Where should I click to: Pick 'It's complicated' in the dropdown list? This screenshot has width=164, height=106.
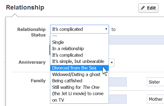pyautogui.click(x=80, y=55)
